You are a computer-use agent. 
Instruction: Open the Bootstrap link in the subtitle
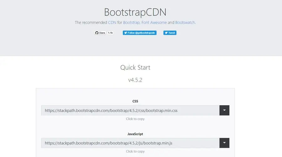[x=131, y=23]
